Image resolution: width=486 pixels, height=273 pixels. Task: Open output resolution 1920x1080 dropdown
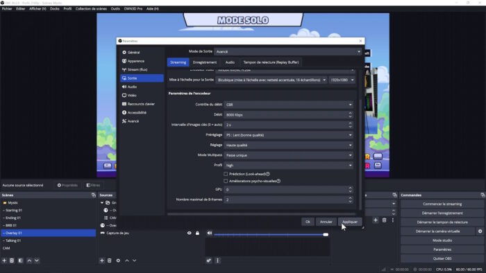(x=342, y=80)
